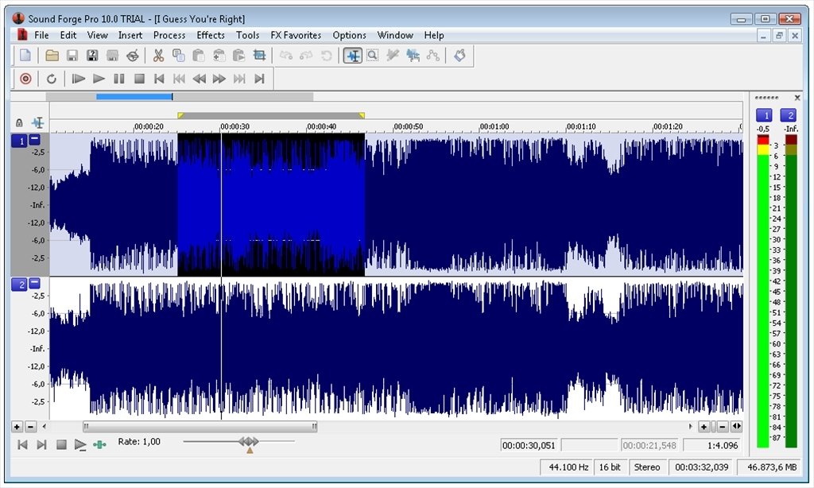Select the Pencil tool
Viewport: 814px width, 488px height.
click(393, 55)
